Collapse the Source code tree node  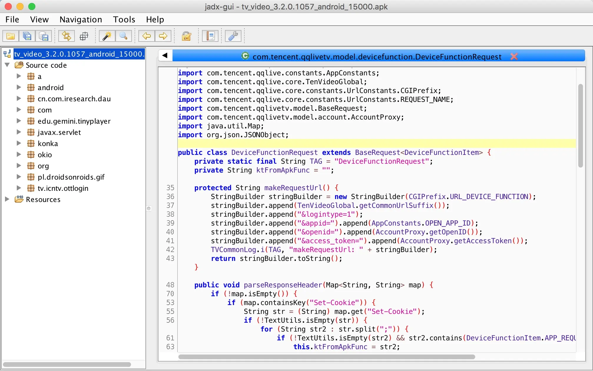tap(7, 65)
